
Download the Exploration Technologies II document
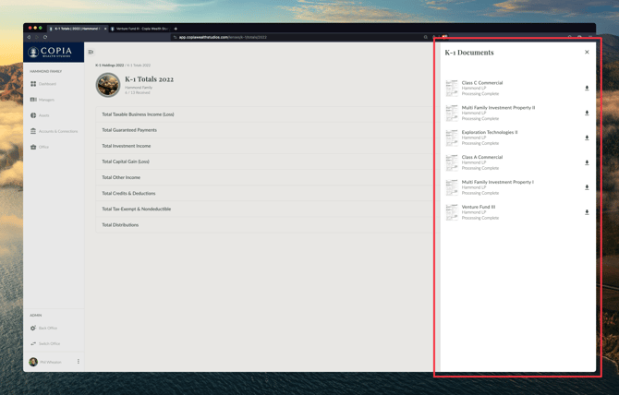(587, 138)
